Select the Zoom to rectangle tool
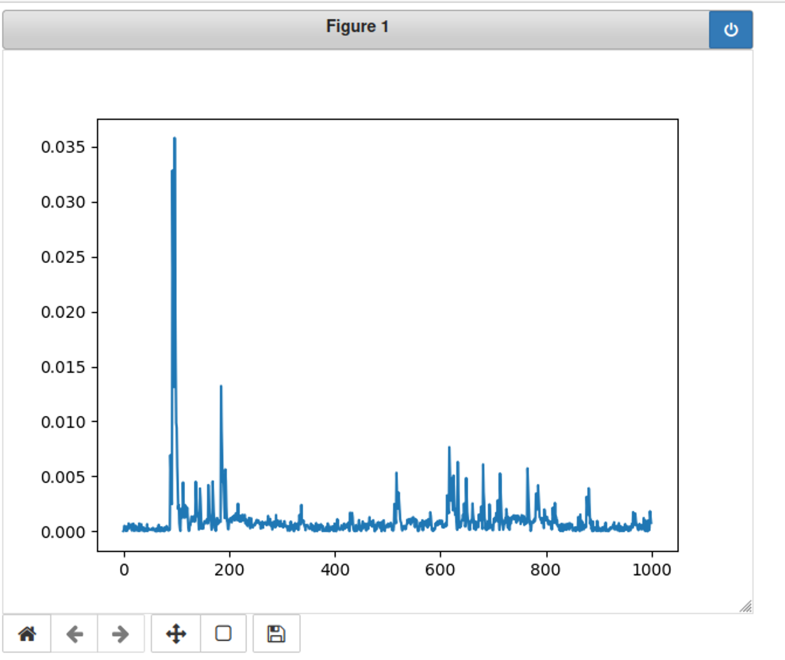Viewport: 785px width, 660px height. pos(223,634)
